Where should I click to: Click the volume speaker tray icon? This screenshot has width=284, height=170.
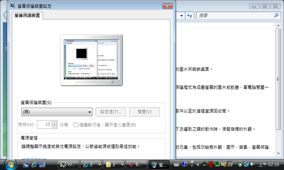click(x=252, y=164)
